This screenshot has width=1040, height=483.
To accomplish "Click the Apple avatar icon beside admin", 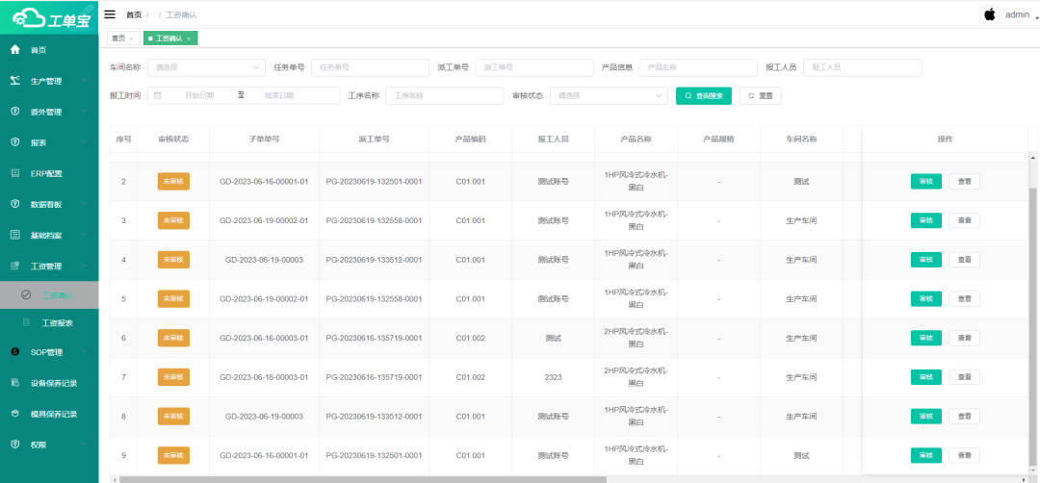I will tap(989, 14).
